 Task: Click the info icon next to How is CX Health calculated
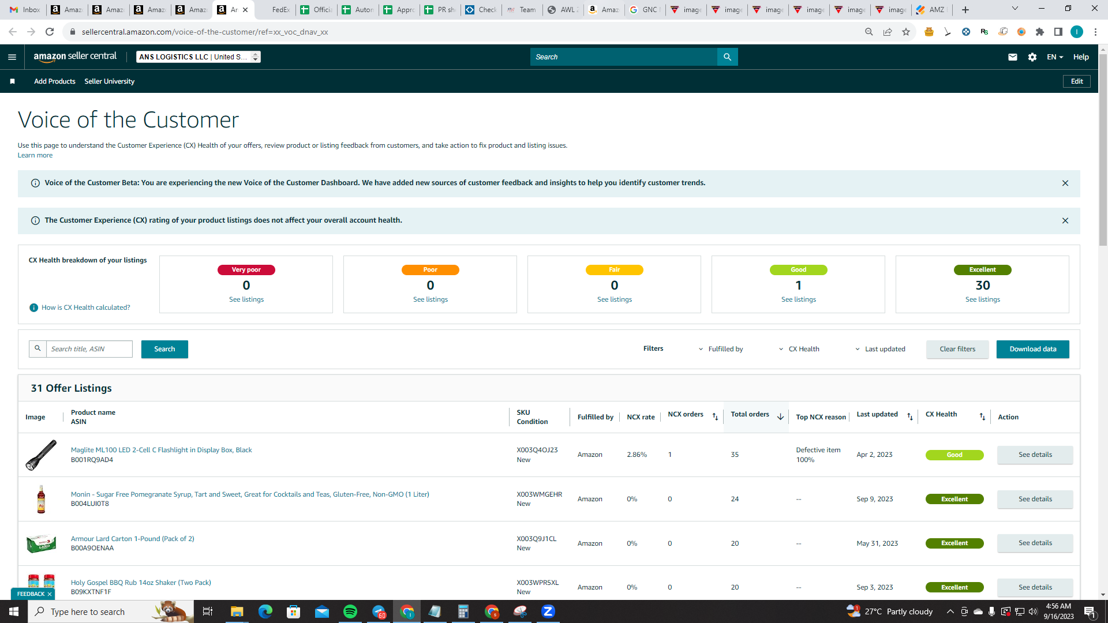coord(33,307)
